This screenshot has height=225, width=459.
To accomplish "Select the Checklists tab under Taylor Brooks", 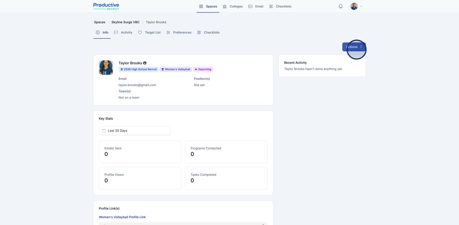I will tap(208, 33).
